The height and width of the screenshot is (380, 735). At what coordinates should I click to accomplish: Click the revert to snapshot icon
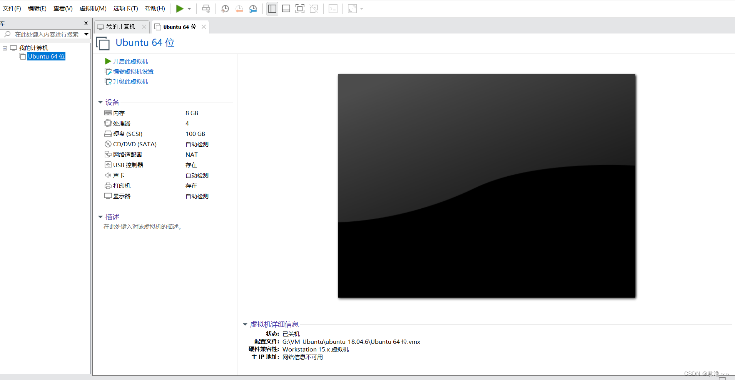[239, 8]
